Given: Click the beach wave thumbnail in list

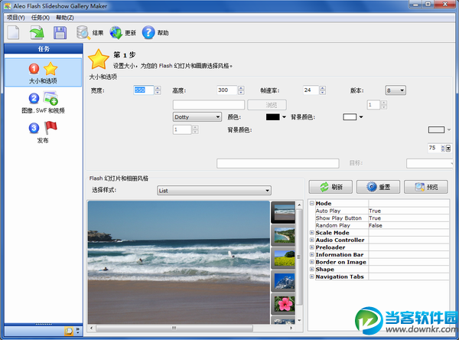Looking at the screenshot, I should tap(283, 212).
